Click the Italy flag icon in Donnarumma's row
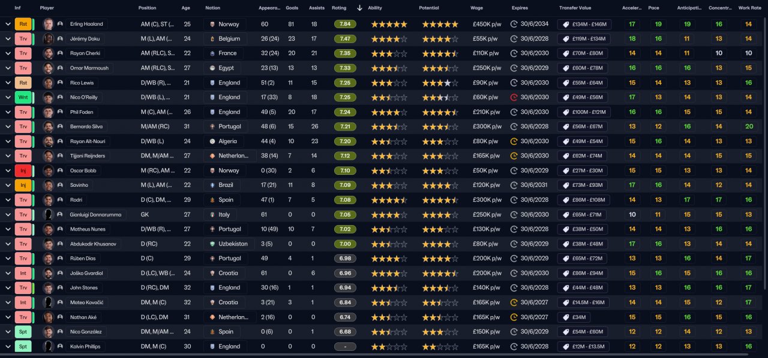Screen dimensions: 768x358 [211, 214]
